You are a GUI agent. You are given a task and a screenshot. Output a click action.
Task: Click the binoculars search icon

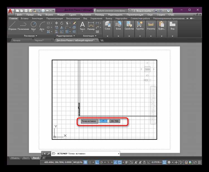coord(130,11)
